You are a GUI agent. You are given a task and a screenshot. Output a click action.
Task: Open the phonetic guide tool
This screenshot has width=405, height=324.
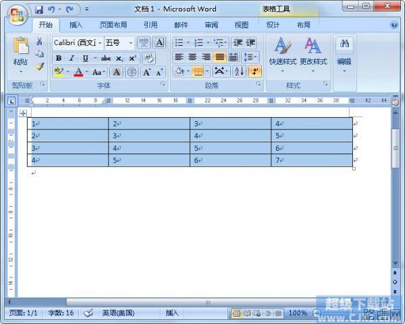click(x=144, y=42)
